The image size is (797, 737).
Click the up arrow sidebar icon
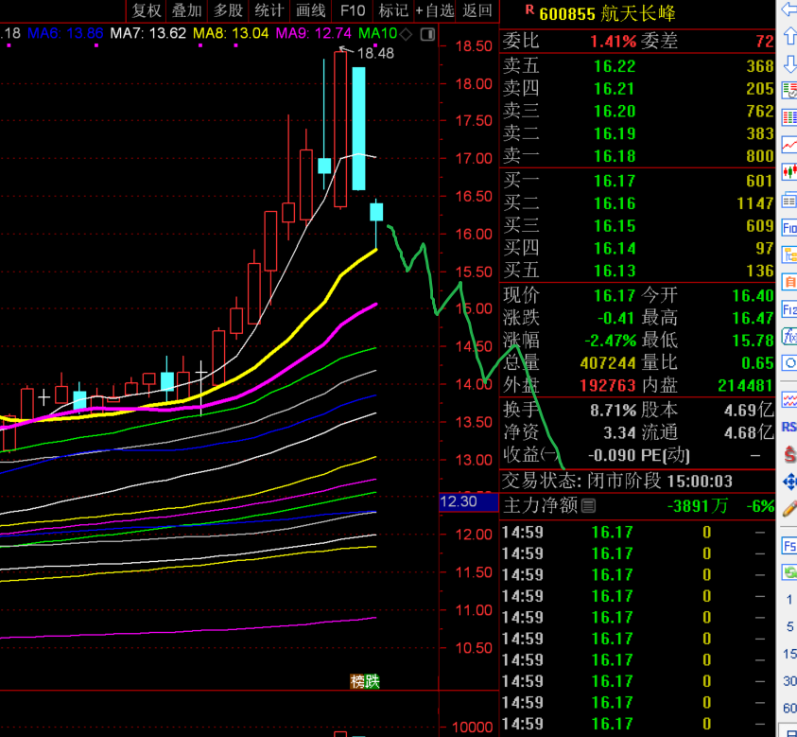pyautogui.click(x=789, y=37)
